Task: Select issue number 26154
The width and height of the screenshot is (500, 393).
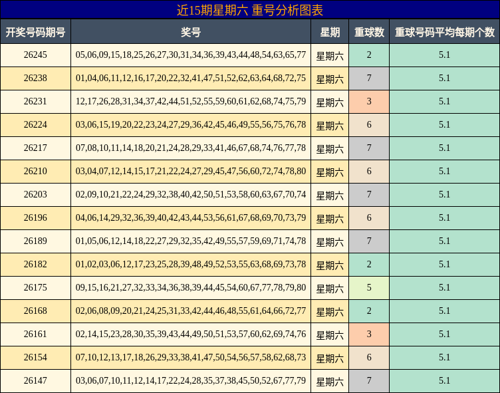Action: (x=35, y=358)
